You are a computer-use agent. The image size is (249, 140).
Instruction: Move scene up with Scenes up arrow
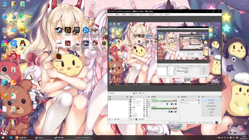pyautogui.click(x=115, y=119)
